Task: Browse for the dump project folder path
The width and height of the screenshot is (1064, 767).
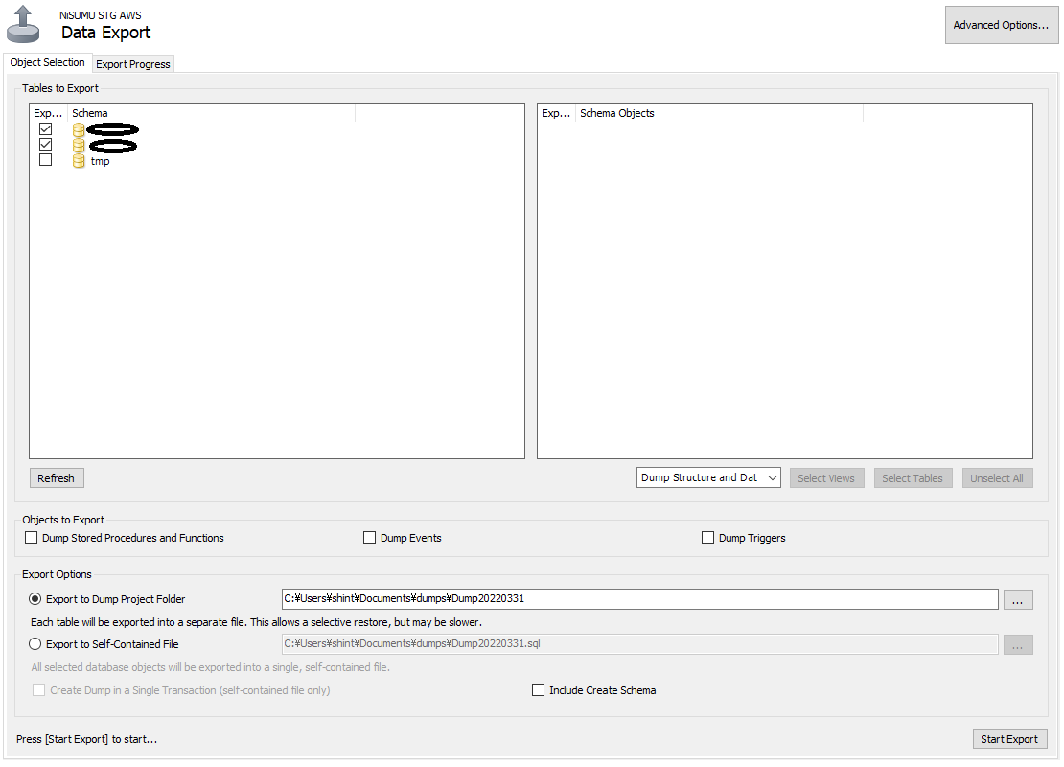Action: click(1018, 600)
